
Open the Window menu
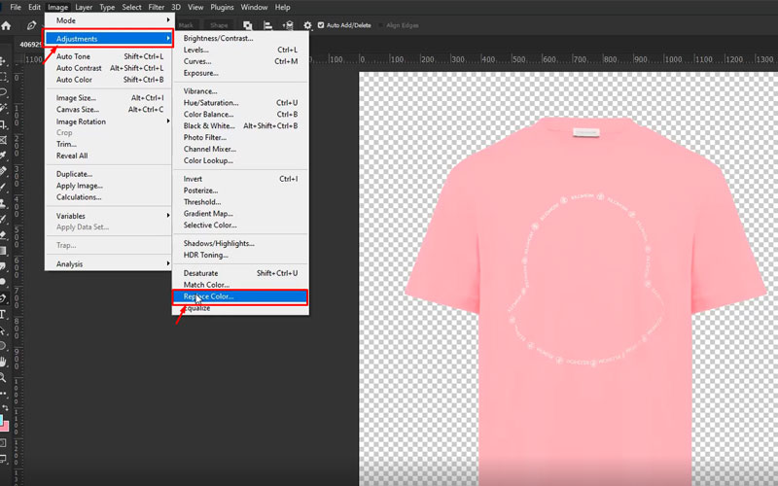(x=254, y=7)
